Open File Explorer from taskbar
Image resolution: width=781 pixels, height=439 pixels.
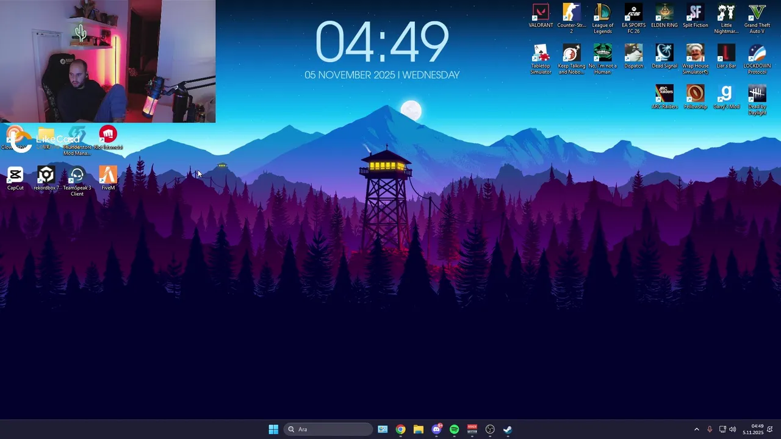[418, 429]
